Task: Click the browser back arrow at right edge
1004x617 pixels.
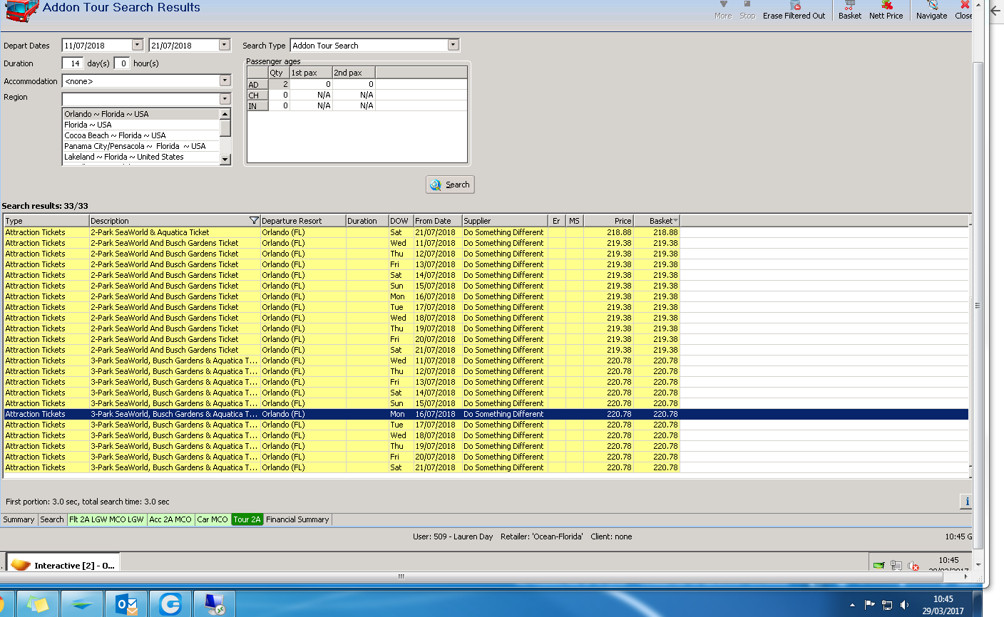Action: [x=996, y=11]
